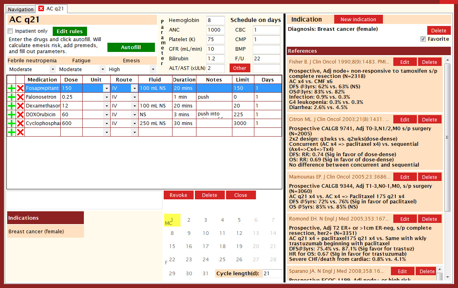This screenshot has height=288, width=458.
Task: Open Unit dropdown for Dexamethasone
Action: [x=107, y=106]
